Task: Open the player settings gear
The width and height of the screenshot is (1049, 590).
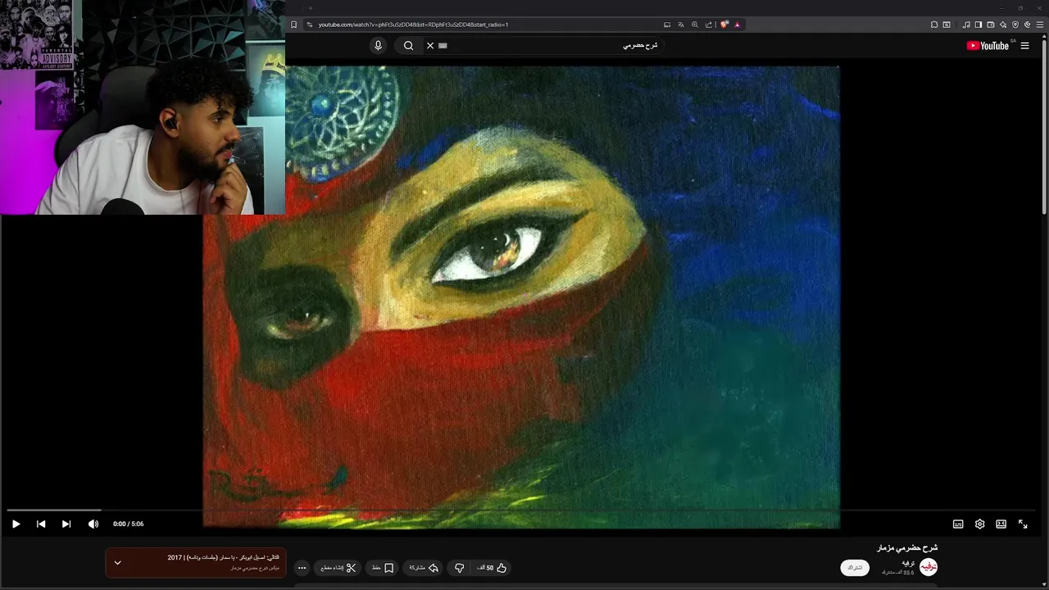Action: point(979,524)
